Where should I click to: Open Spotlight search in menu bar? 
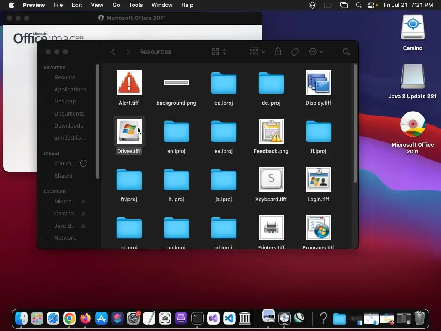tap(359, 5)
